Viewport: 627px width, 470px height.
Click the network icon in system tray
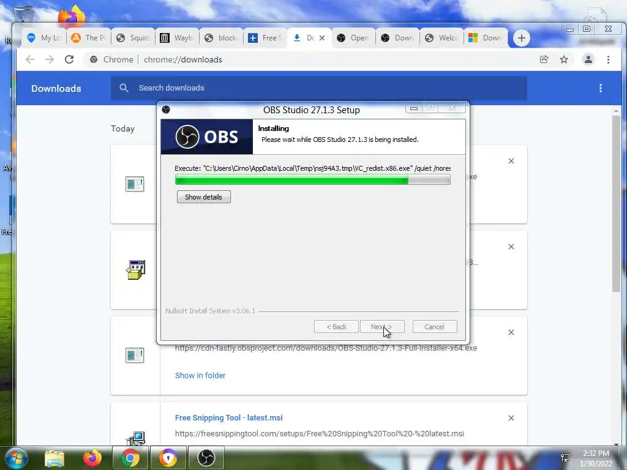[x=565, y=458]
